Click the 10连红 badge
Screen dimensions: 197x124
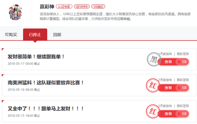click(98, 7)
